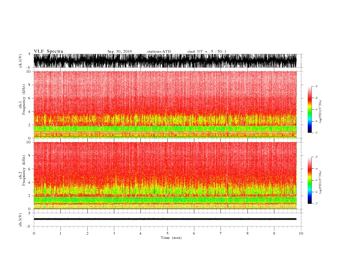Click the "start UT = 5 : 50: 1" text

click(207, 51)
